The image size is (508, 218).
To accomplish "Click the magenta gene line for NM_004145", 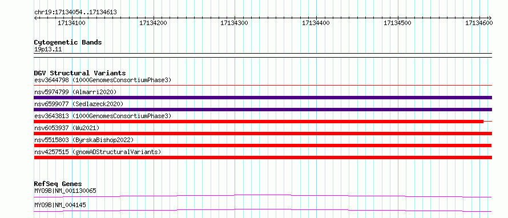I will click(x=263, y=210).
